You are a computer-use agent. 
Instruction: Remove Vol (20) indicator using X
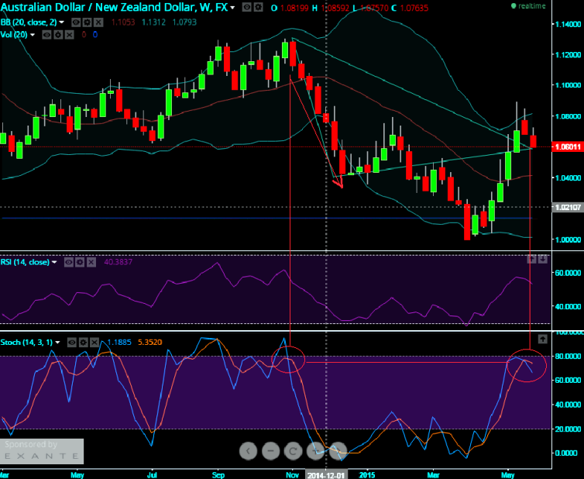(x=69, y=35)
